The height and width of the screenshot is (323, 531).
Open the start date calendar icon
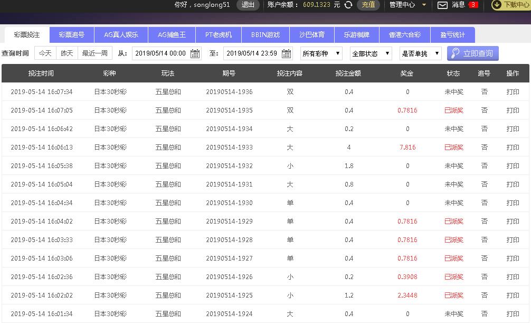(195, 53)
